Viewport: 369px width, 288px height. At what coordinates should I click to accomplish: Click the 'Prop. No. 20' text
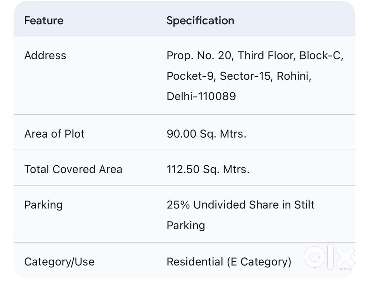pyautogui.click(x=200, y=56)
